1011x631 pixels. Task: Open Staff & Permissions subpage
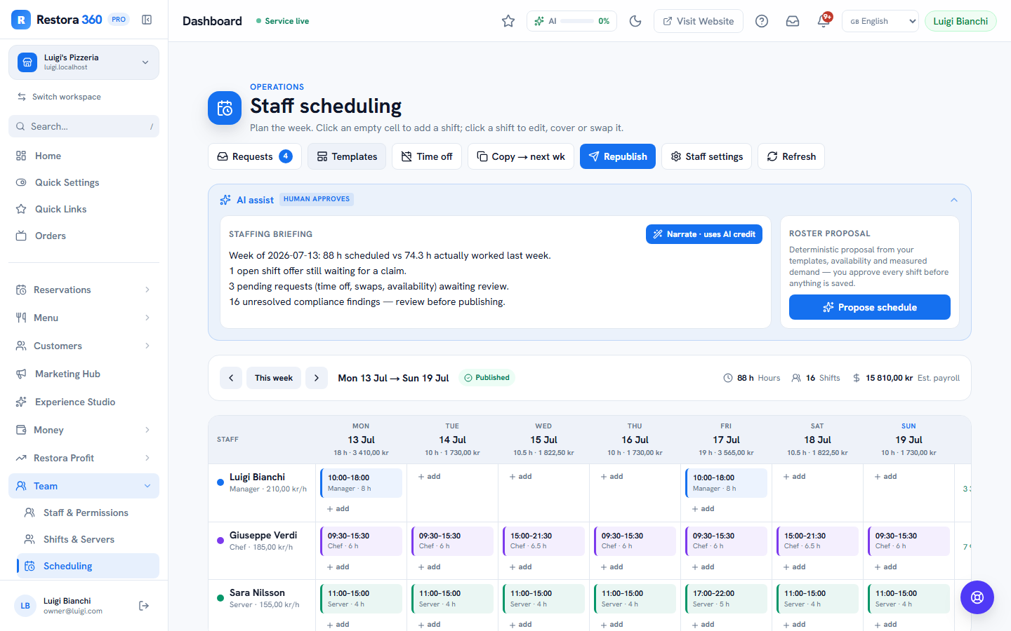pos(88,513)
